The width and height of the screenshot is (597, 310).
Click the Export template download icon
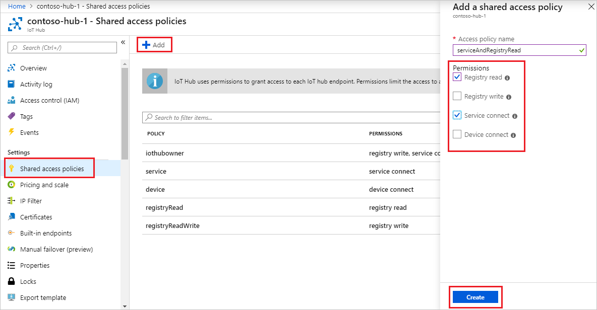pyautogui.click(x=12, y=297)
